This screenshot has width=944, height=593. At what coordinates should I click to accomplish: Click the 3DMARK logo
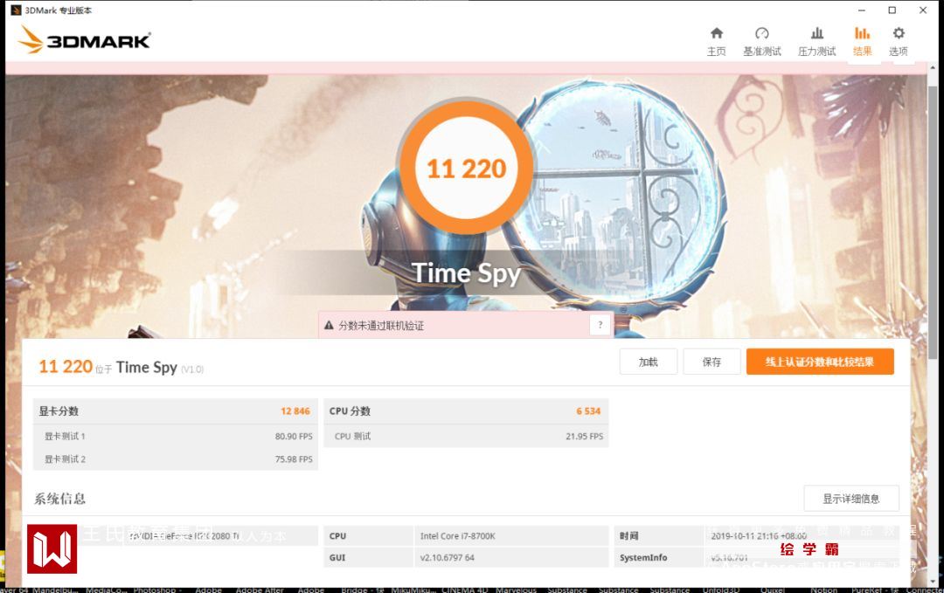(84, 40)
